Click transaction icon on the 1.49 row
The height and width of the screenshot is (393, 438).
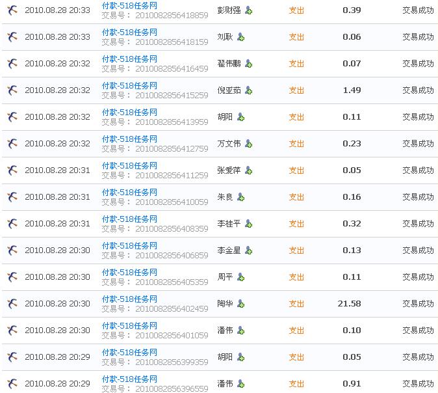[12, 90]
